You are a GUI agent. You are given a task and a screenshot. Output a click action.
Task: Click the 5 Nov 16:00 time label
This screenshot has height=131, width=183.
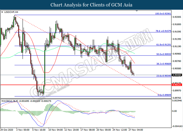pyautogui.click(x=39, y=130)
